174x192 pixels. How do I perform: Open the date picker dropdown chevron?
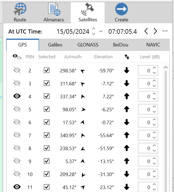101,31
